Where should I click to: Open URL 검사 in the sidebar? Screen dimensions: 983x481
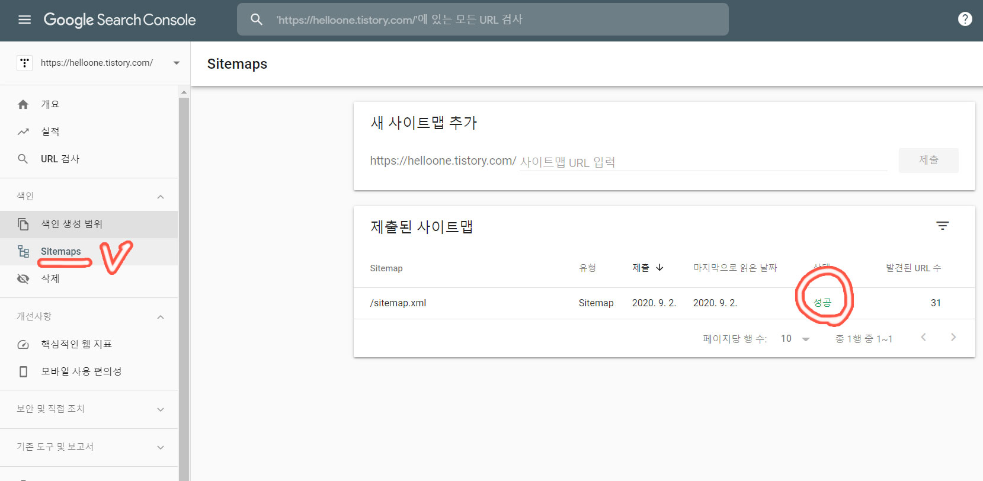[x=89, y=159]
